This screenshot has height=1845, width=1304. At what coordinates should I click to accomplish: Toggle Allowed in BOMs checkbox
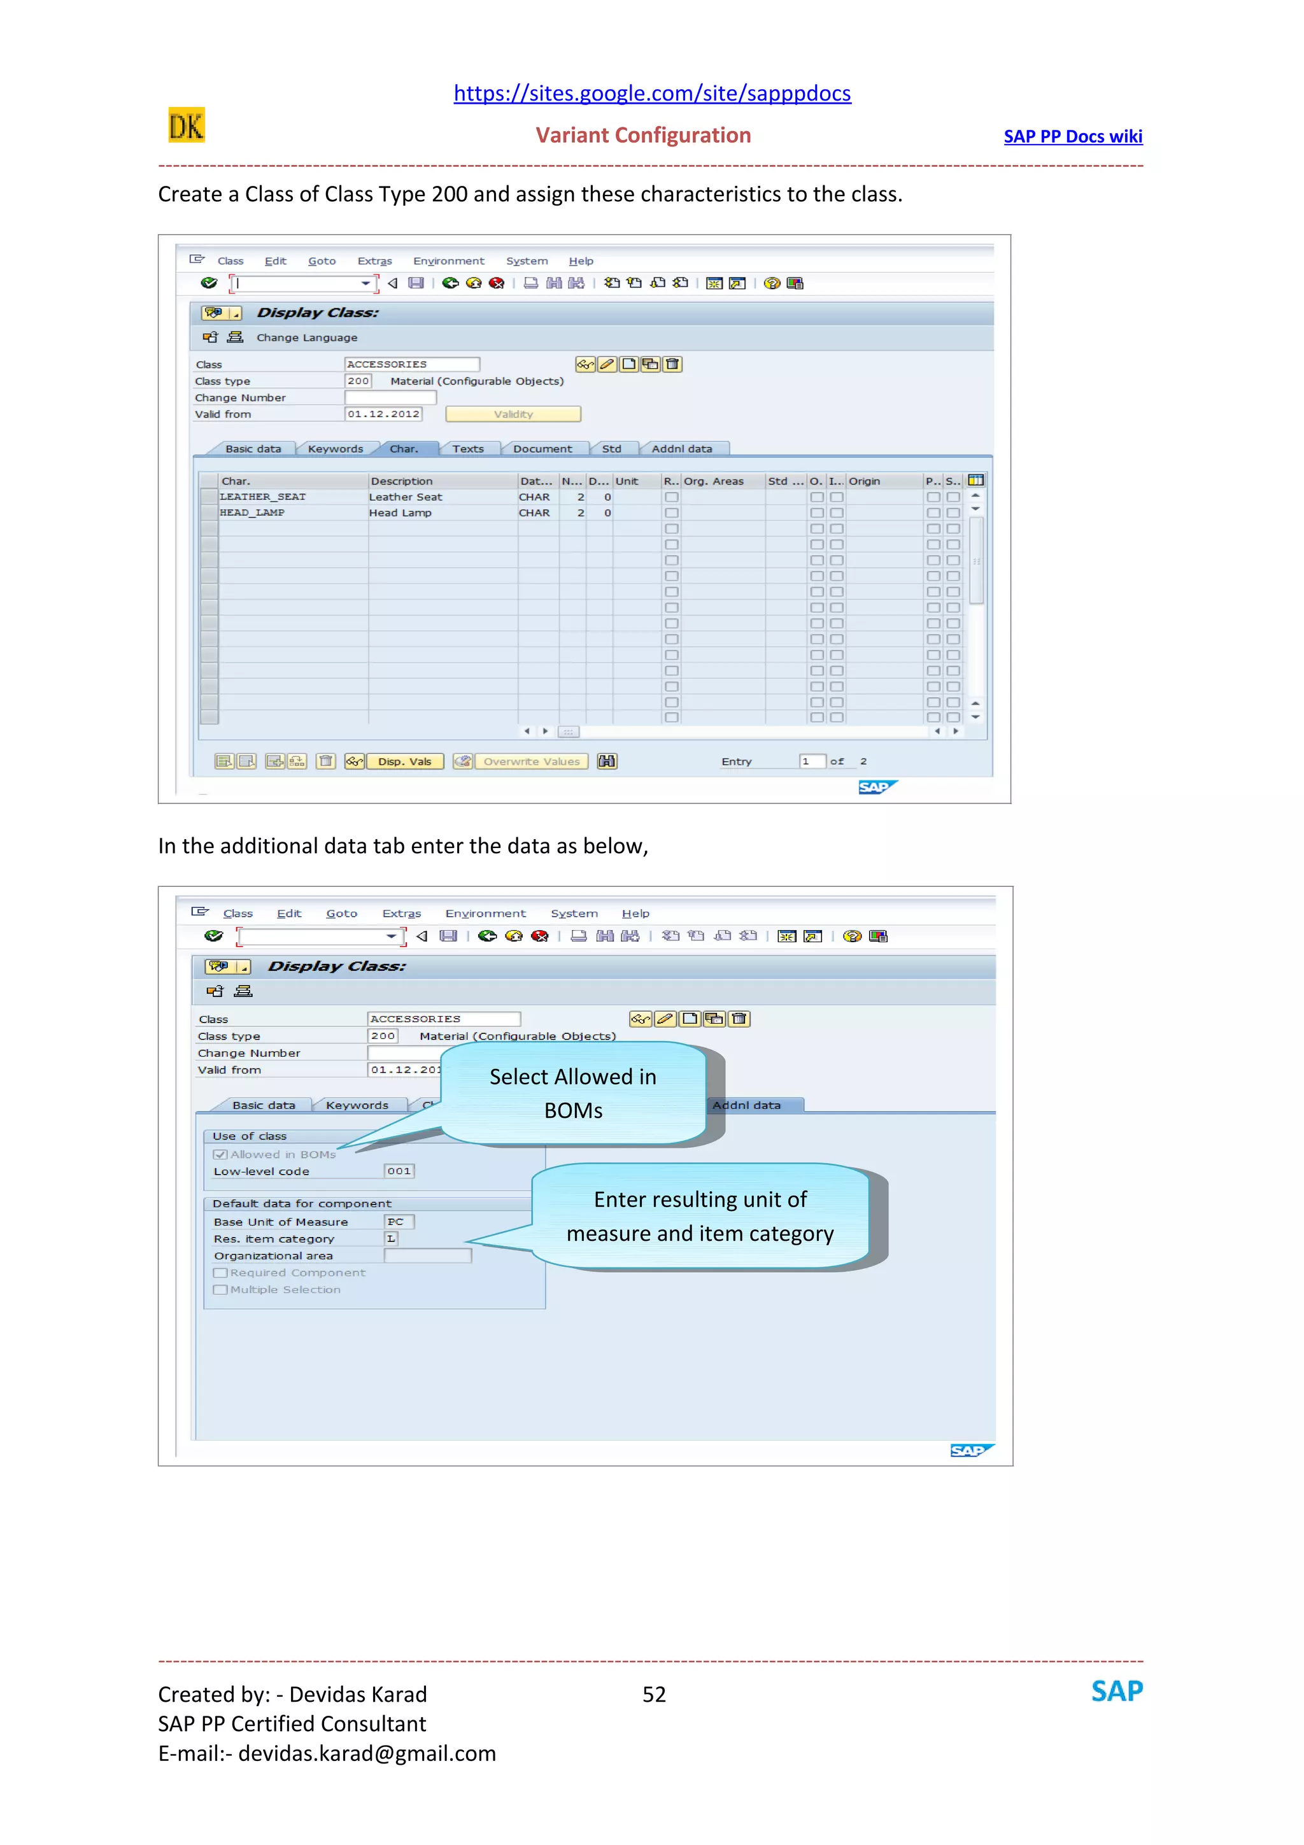220,1155
